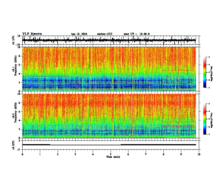The width and height of the screenshot is (224, 173).
Task: Click the "3" tick on the time axis
Action: point(75,154)
